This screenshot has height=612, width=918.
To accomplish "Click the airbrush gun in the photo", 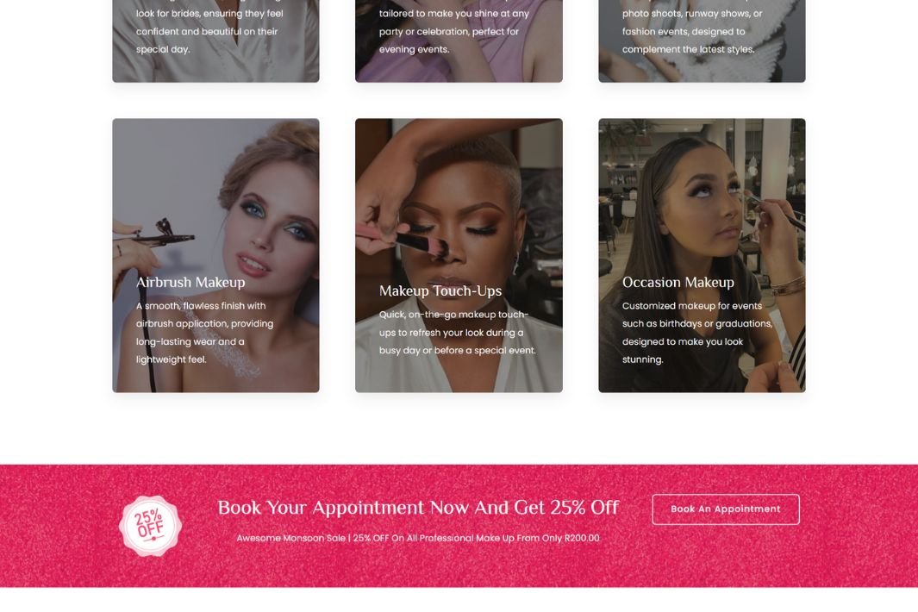I will 159,234.
